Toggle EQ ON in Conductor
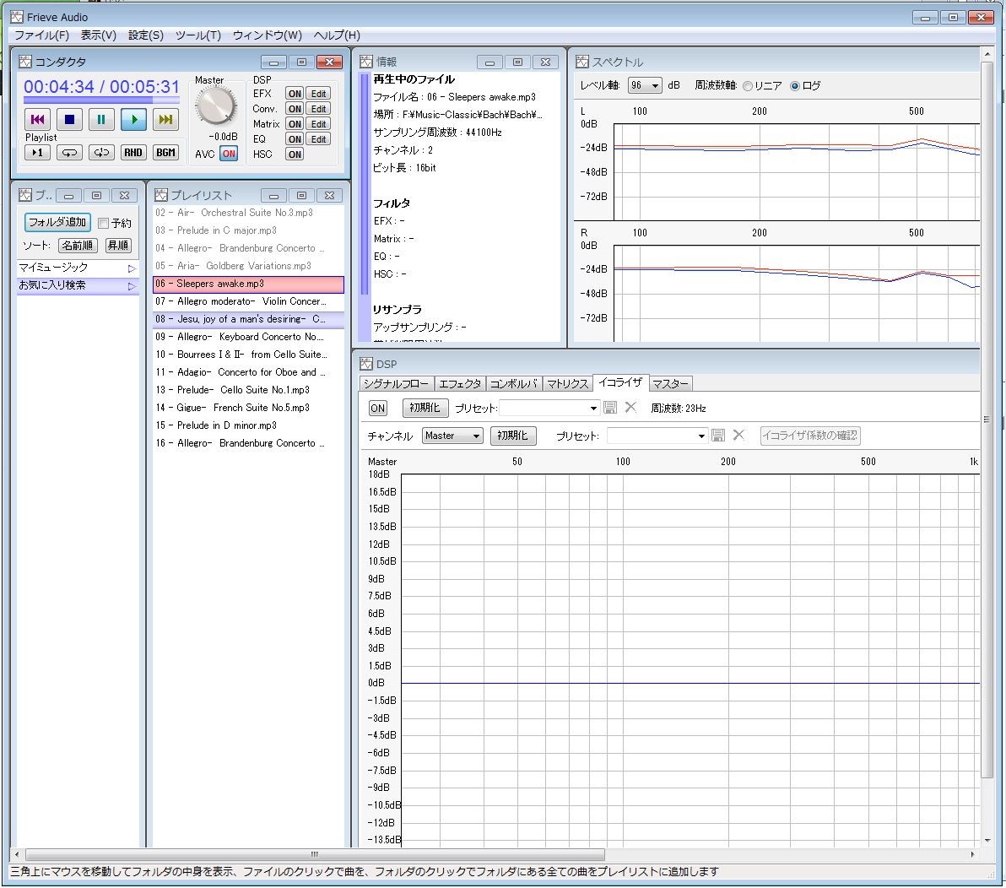 click(295, 139)
